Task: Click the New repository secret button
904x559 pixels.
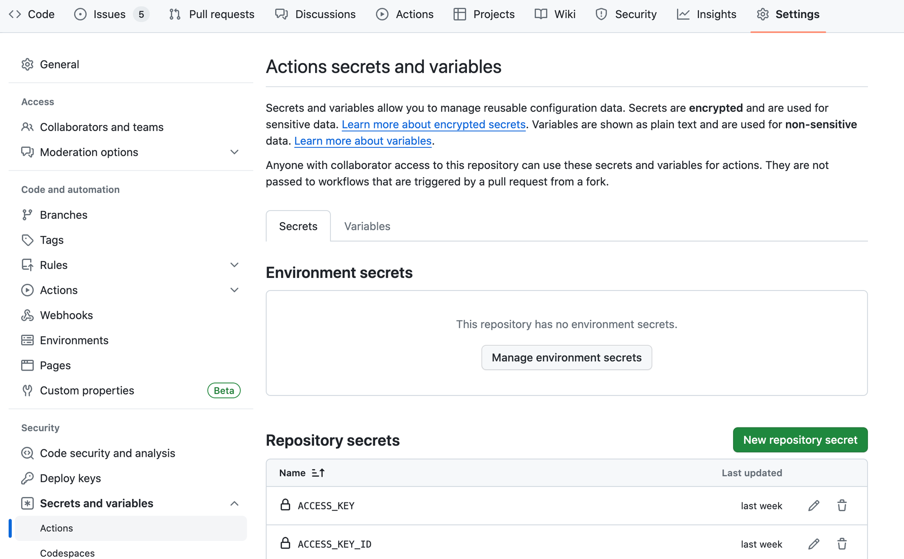Action: pos(800,440)
